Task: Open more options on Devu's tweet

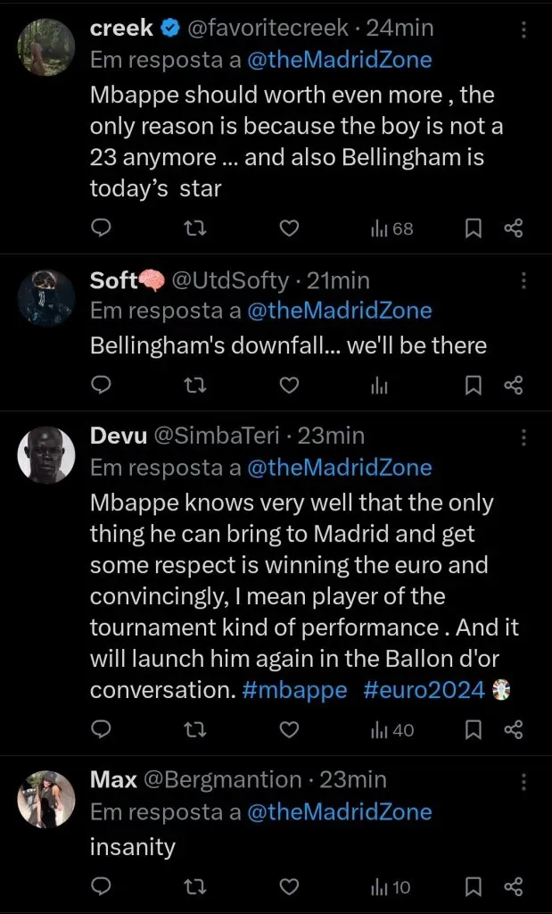Action: click(523, 437)
